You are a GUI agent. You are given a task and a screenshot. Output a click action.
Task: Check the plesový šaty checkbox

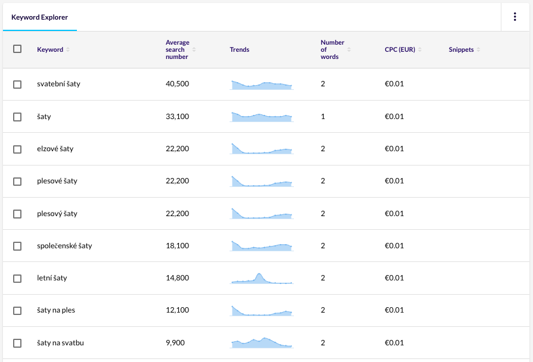pos(17,214)
